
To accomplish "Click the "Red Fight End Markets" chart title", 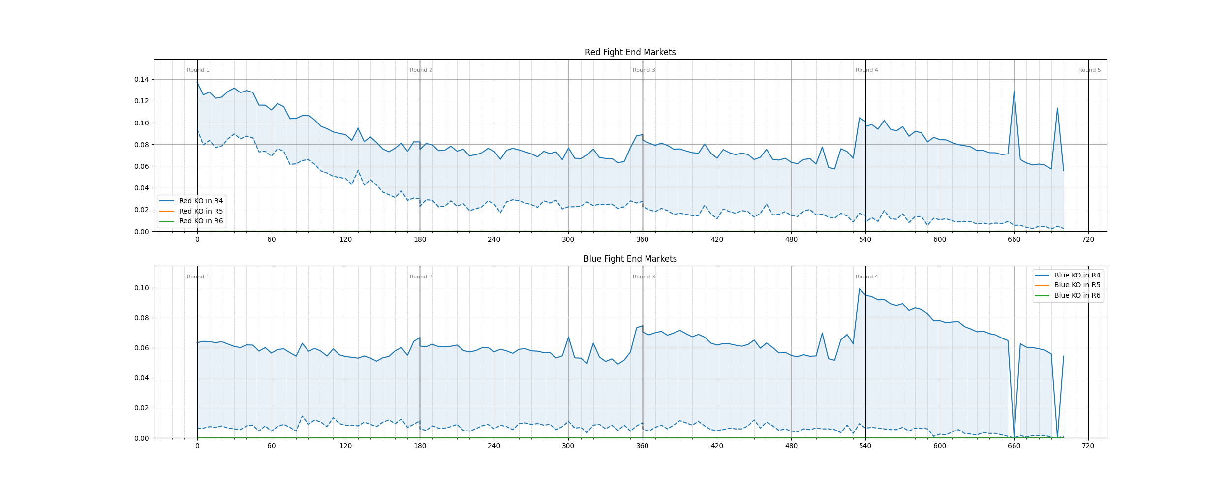I will point(630,52).
